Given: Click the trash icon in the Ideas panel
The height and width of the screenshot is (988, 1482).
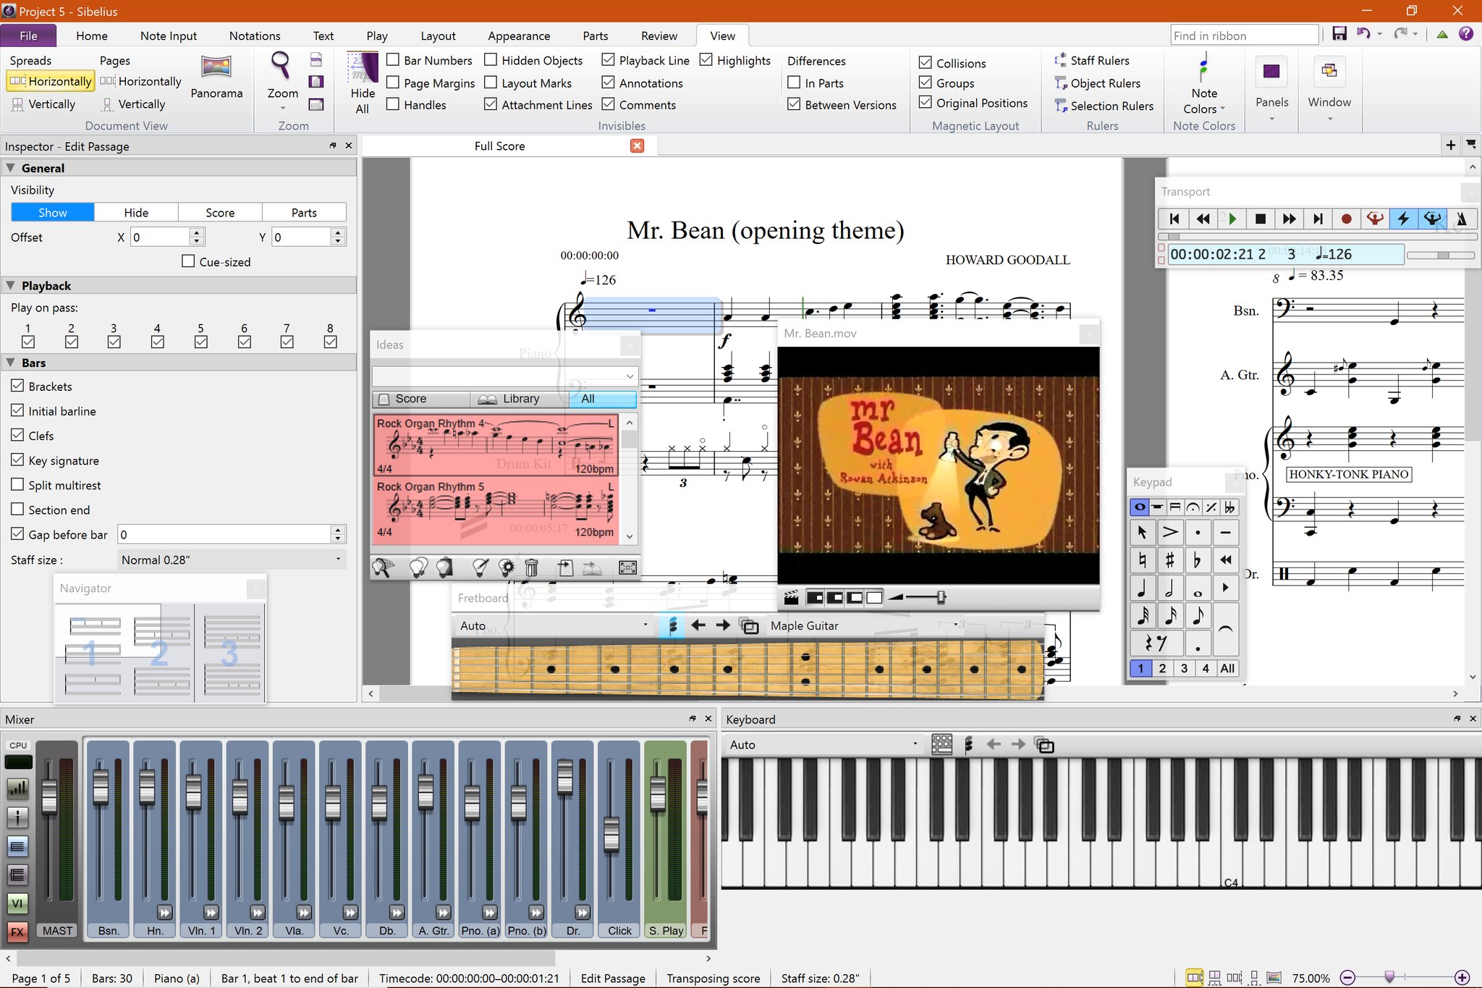Looking at the screenshot, I should coord(530,567).
